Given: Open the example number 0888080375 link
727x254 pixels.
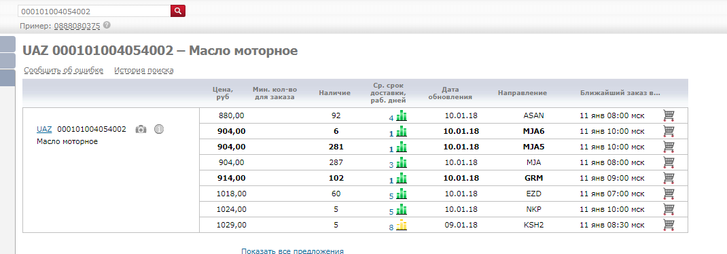Looking at the screenshot, I should 77,26.
